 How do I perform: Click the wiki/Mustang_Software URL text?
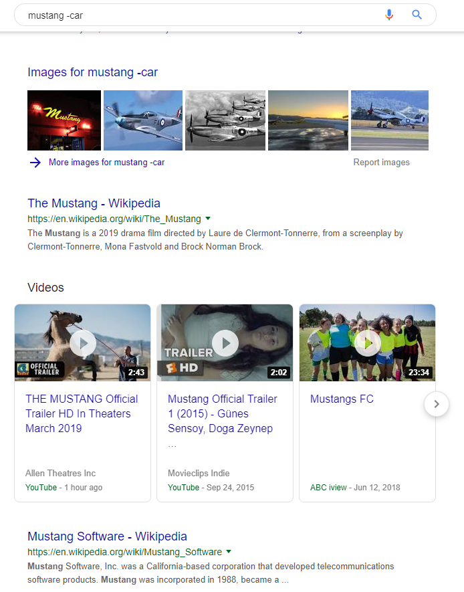(125, 552)
